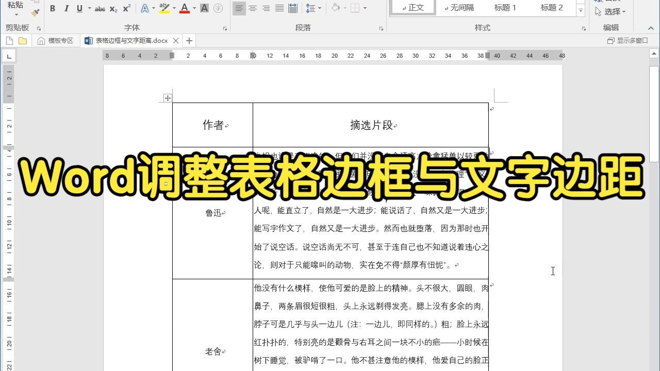Image resolution: width=660 pixels, height=371 pixels.
Task: Open the 选择 selection dropdown
Action: tap(615, 12)
